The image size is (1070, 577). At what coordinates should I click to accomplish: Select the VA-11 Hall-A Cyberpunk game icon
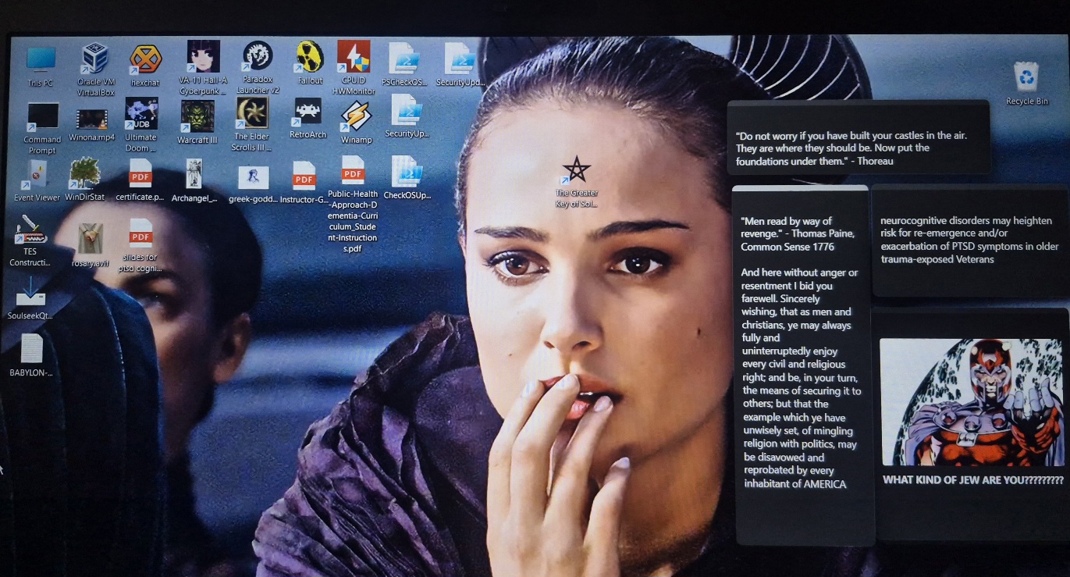(203, 67)
